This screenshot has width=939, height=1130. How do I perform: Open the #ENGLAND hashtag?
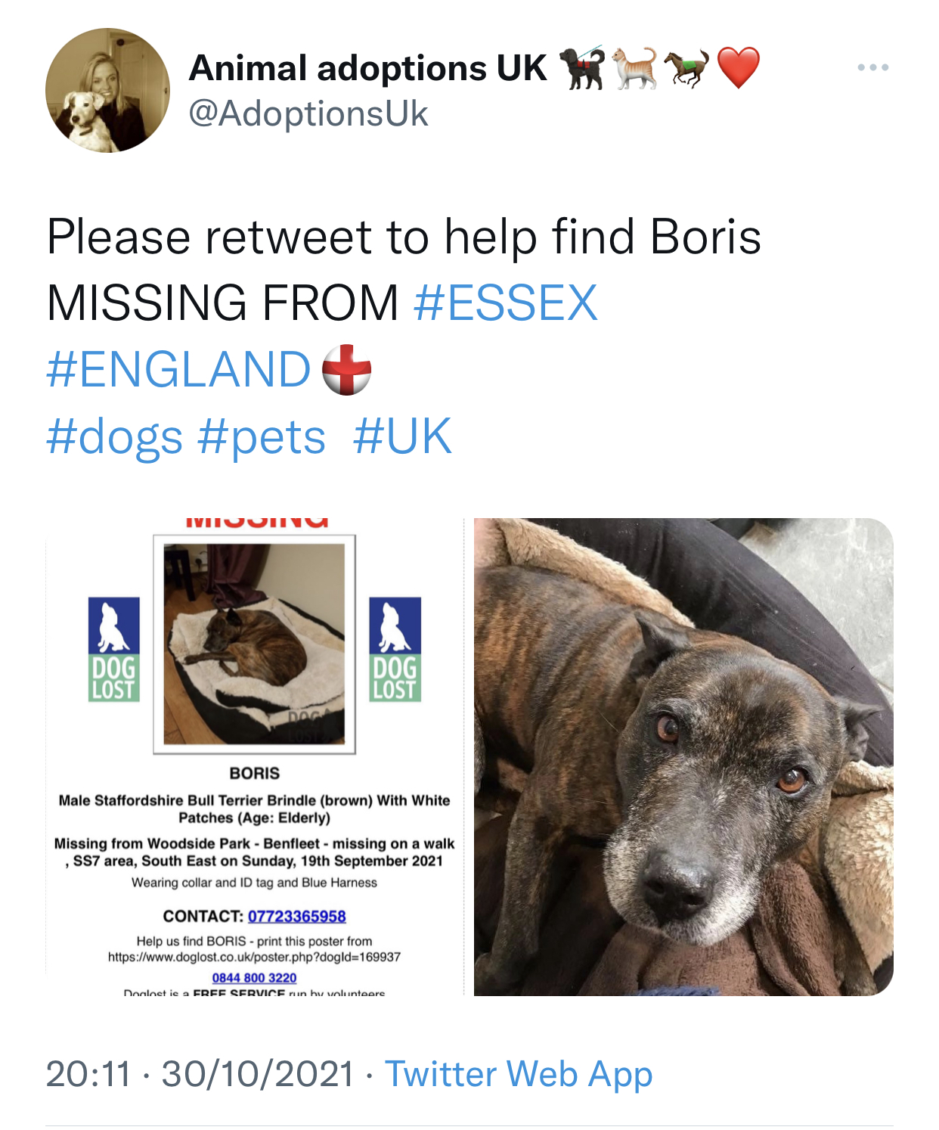[x=178, y=369]
